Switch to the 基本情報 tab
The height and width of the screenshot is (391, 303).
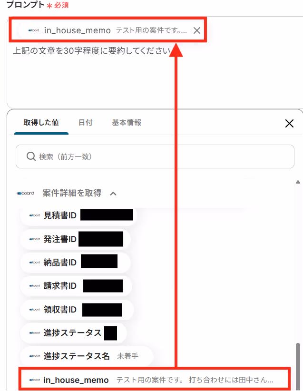tap(127, 122)
